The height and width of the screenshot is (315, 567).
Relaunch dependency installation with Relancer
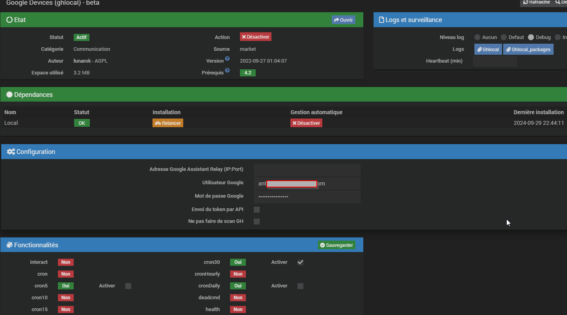point(168,123)
